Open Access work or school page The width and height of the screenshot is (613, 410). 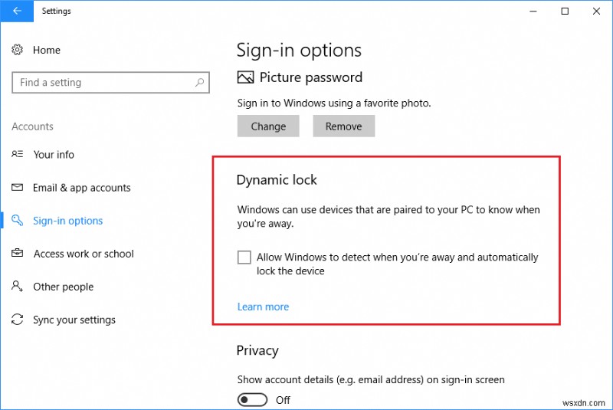[84, 254]
